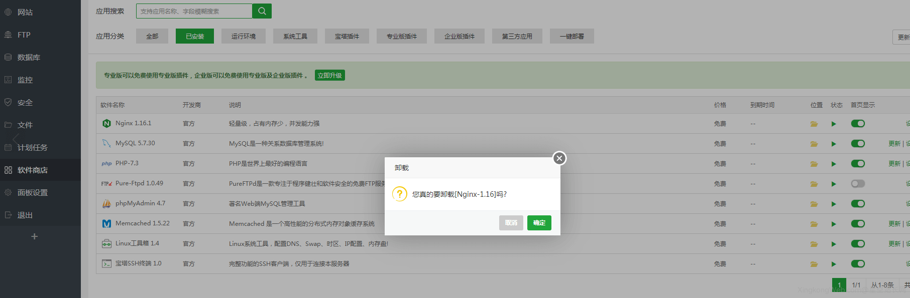Click the MySQL running status play icon

tap(834, 144)
